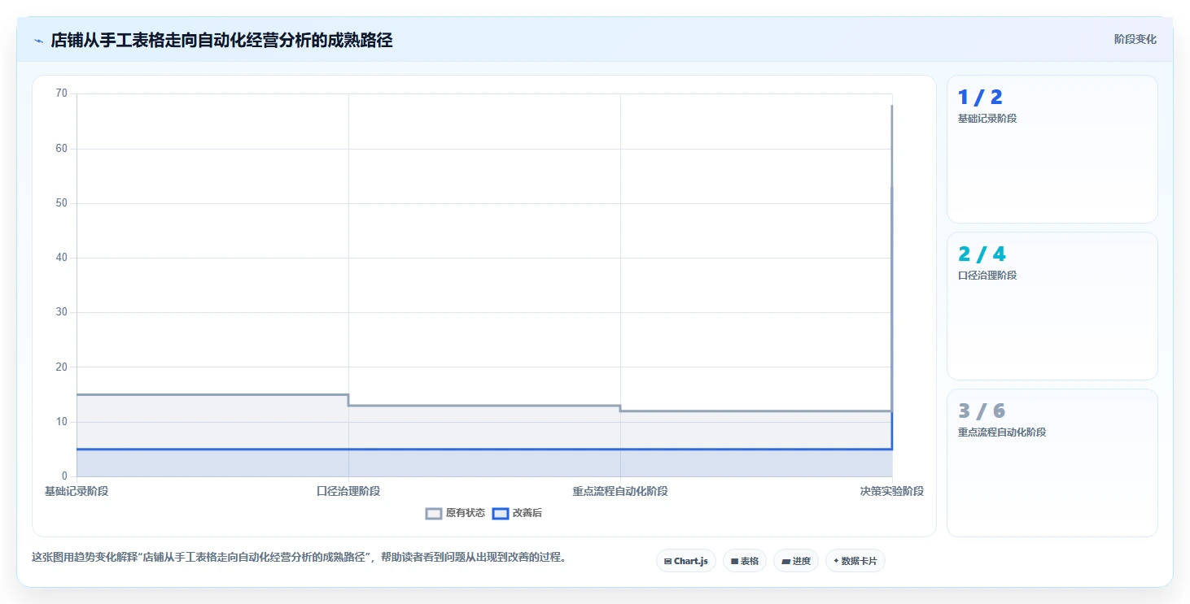Click the y-axis value 10
The width and height of the screenshot is (1190, 604).
pyautogui.click(x=62, y=422)
